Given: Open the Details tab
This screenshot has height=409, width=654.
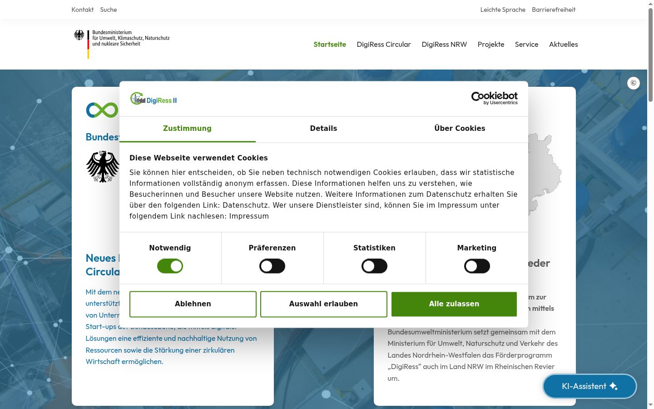Looking at the screenshot, I should tap(323, 129).
